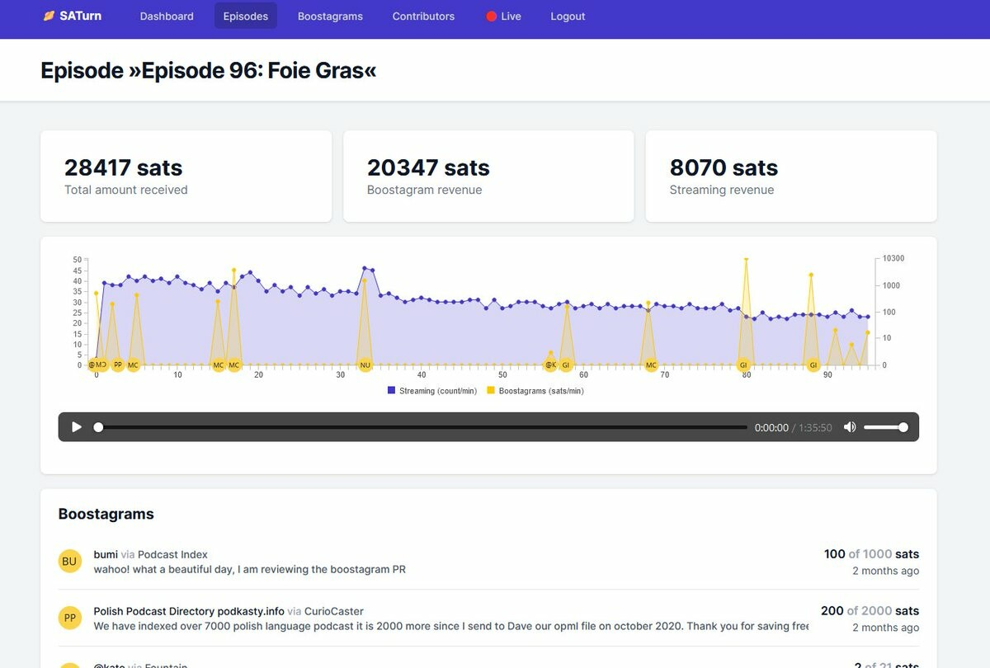The height and width of the screenshot is (668, 990).
Task: Go to Boostagrams in navigation
Action: [x=330, y=16]
